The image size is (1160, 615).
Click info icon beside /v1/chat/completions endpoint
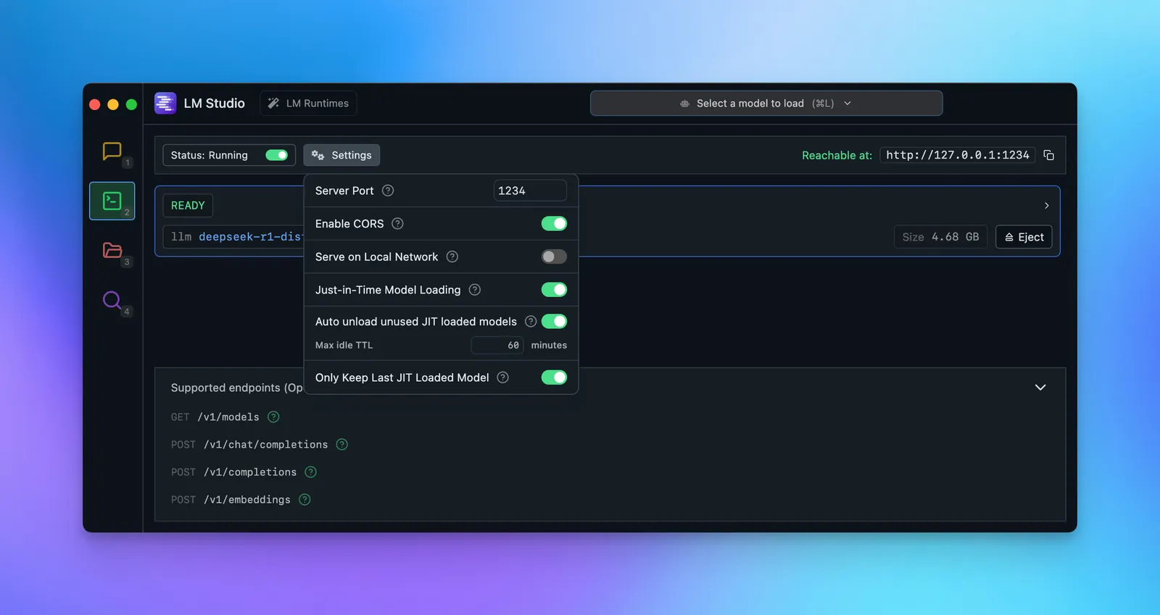tap(342, 445)
